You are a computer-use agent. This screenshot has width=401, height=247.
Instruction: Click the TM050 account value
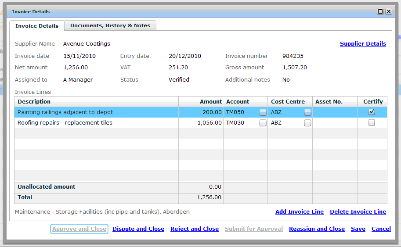pyautogui.click(x=235, y=112)
